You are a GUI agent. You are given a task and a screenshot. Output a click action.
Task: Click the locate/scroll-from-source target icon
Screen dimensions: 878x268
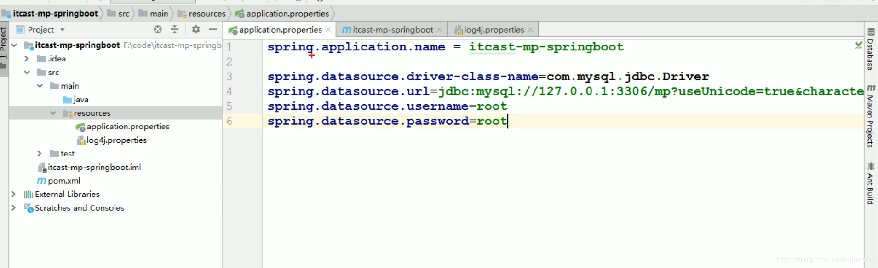[x=158, y=29]
